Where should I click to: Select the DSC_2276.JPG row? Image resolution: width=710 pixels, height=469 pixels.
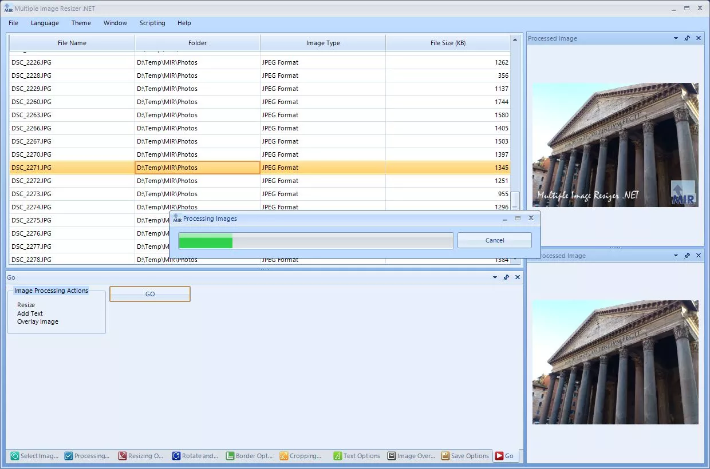point(89,233)
